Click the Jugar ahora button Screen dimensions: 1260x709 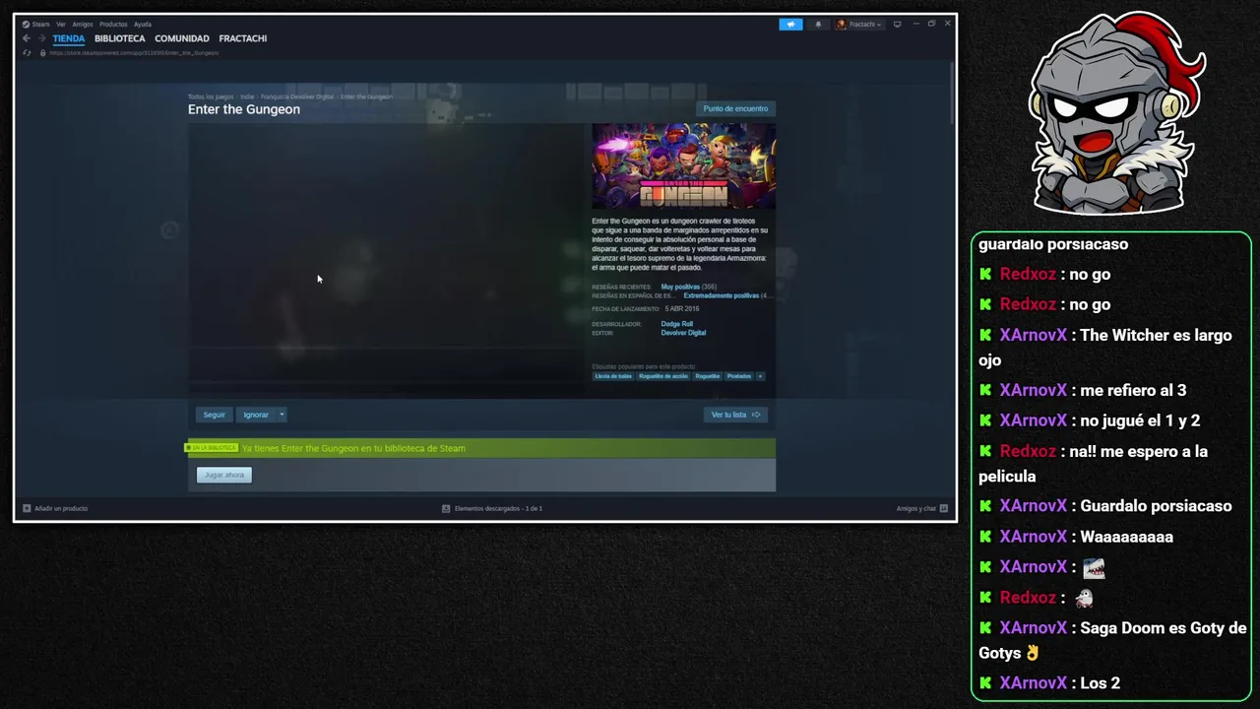point(224,475)
